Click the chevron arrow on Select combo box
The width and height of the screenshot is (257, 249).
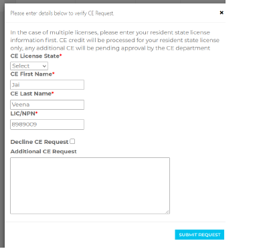(x=44, y=66)
